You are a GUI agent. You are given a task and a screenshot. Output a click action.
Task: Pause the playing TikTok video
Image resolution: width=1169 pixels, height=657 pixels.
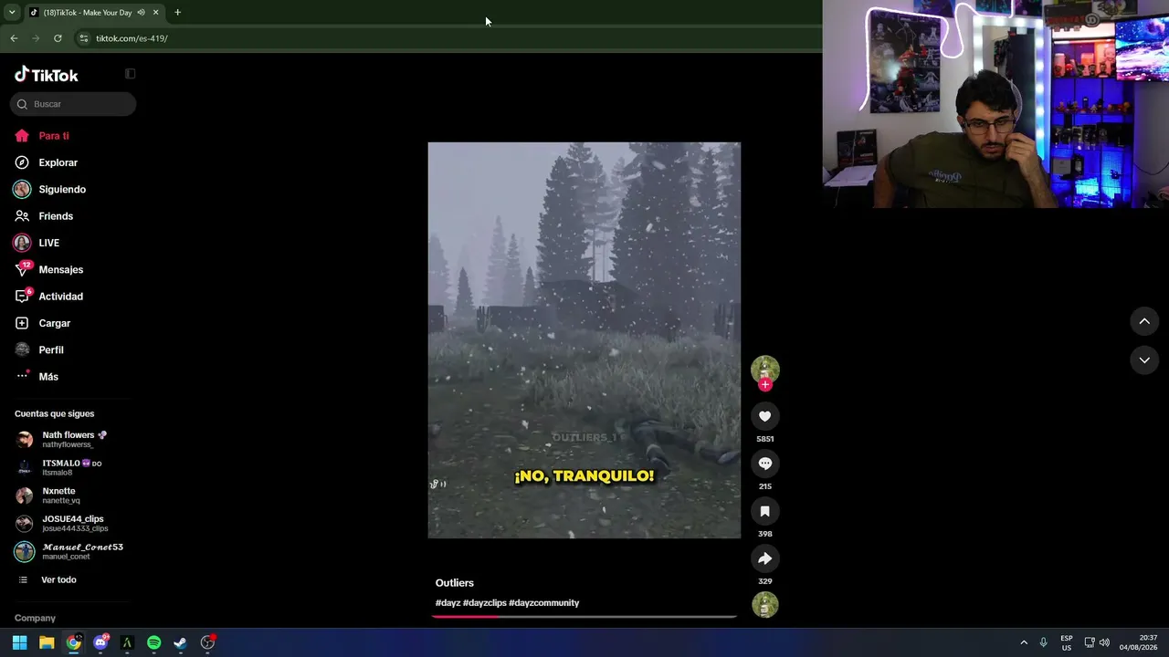tap(584, 339)
